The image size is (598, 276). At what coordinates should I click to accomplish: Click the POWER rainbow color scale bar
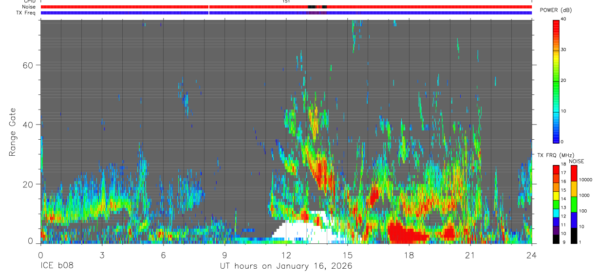(556, 81)
